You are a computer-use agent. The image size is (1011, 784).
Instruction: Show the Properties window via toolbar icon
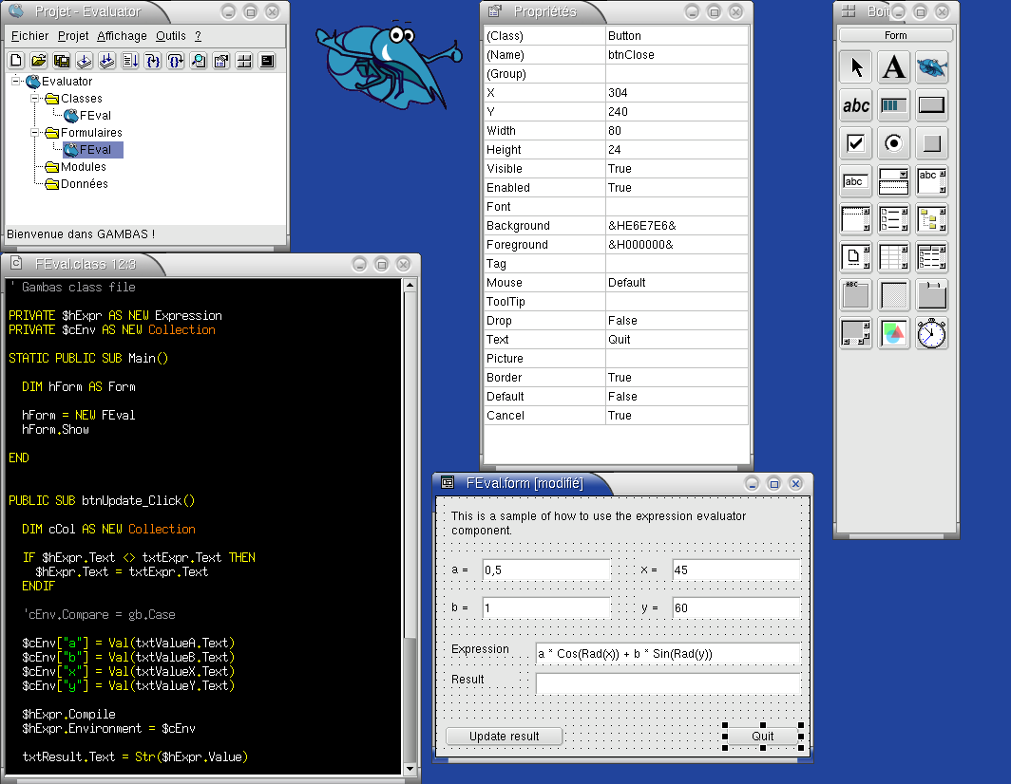click(221, 61)
